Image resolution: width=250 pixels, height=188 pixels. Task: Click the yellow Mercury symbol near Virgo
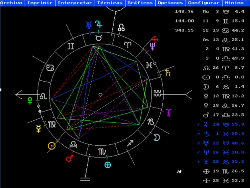39,128
